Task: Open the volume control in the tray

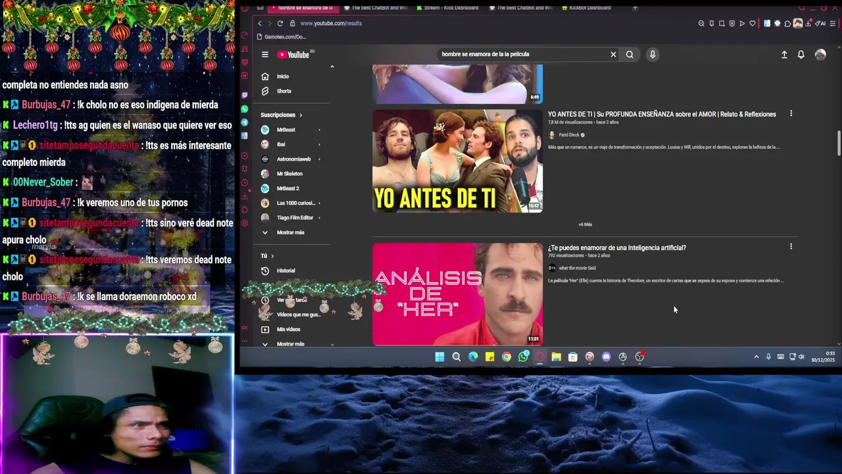Action: pyautogui.click(x=801, y=357)
